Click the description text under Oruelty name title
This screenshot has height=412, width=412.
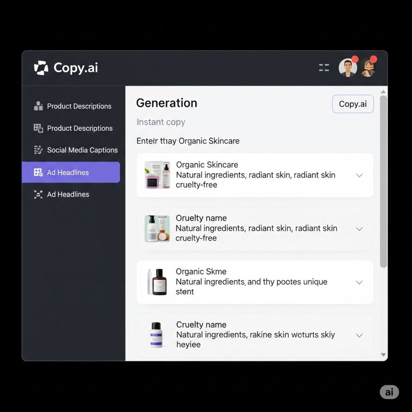point(256,233)
